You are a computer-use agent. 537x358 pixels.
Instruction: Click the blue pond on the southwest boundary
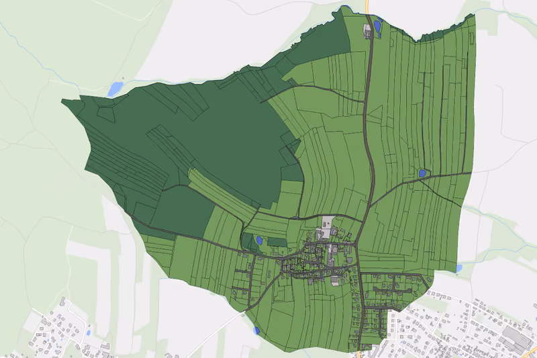(x=256, y=330)
